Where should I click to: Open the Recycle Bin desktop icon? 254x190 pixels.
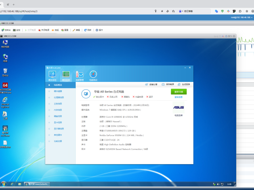(6, 72)
